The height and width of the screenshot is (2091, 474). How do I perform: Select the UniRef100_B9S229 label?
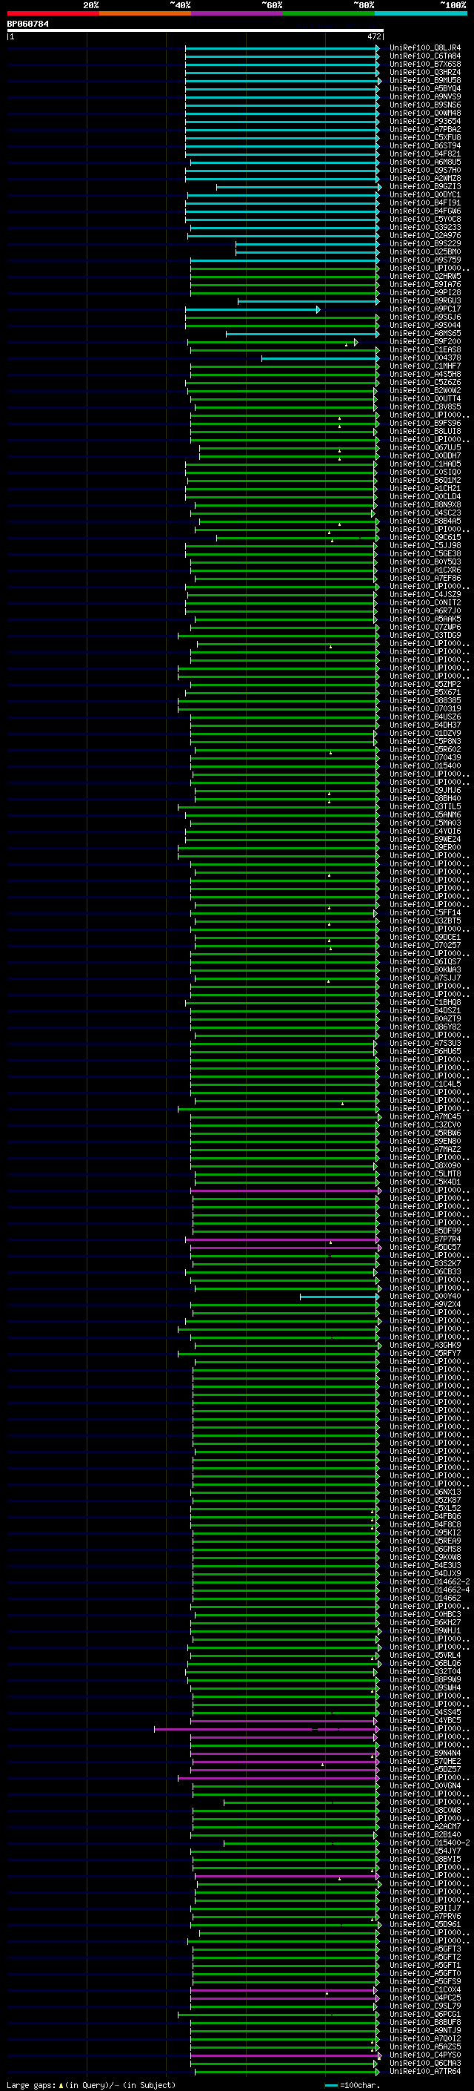coord(424,244)
